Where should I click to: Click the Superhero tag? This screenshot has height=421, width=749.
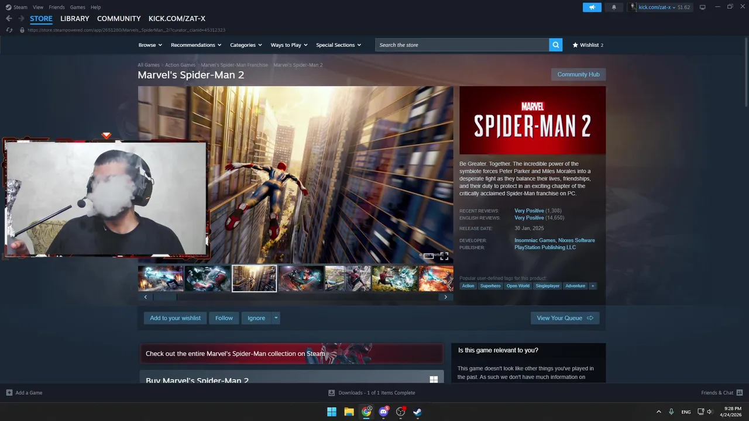pyautogui.click(x=490, y=286)
